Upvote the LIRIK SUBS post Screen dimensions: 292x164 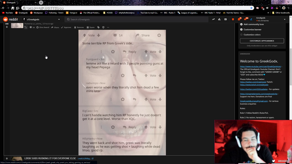pyautogui.click(x=7, y=159)
